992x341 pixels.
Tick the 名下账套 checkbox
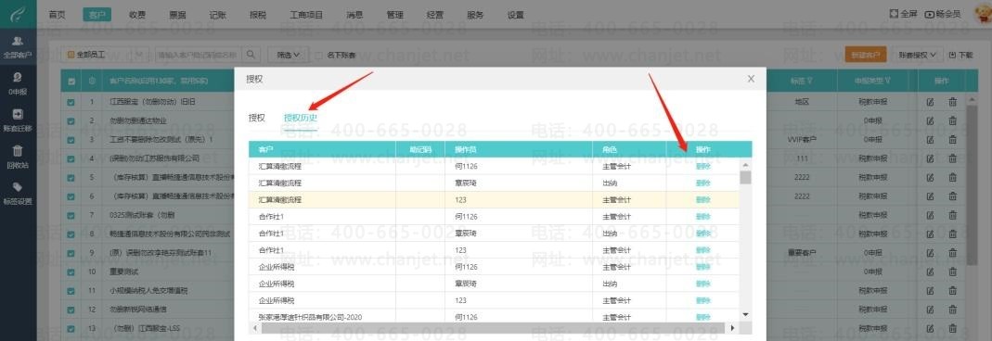click(319, 56)
